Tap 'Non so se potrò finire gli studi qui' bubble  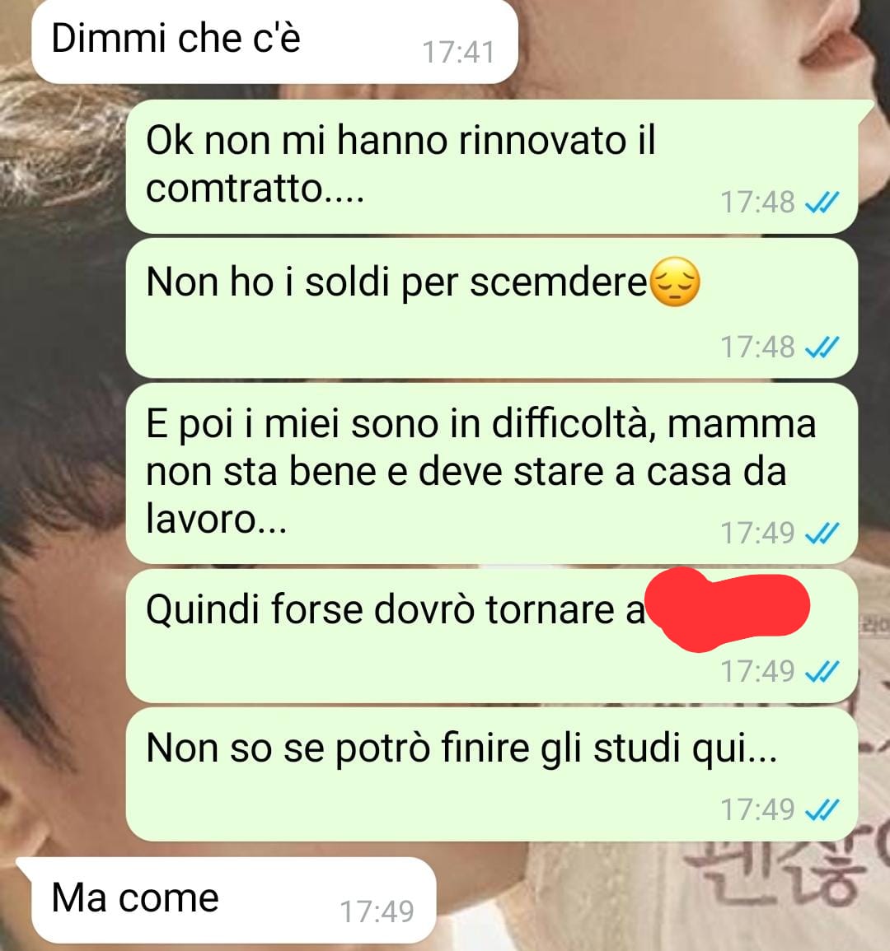pos(492,775)
